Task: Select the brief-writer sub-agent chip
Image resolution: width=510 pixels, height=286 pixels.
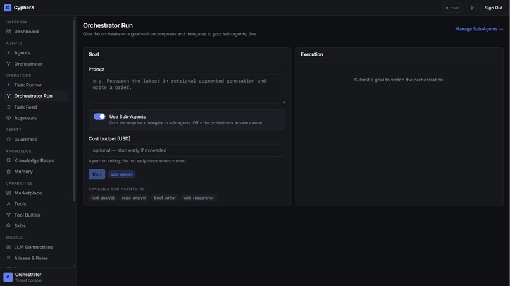Action: pos(165,198)
